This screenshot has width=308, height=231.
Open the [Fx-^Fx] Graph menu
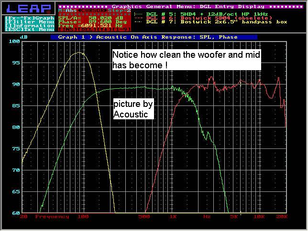click(x=30, y=18)
